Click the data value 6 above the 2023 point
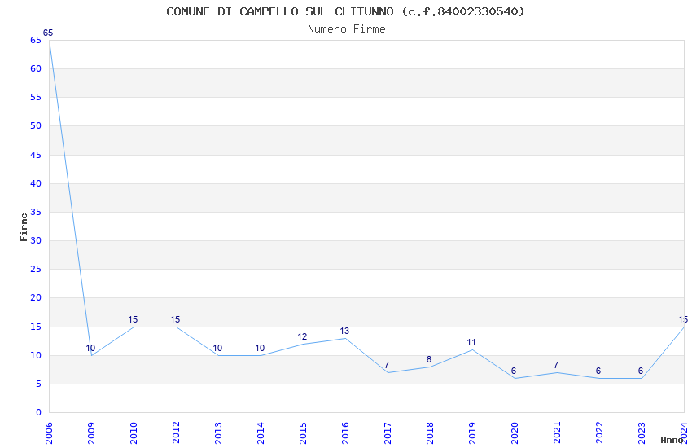Viewport: 692px width, 448px height. tap(641, 371)
